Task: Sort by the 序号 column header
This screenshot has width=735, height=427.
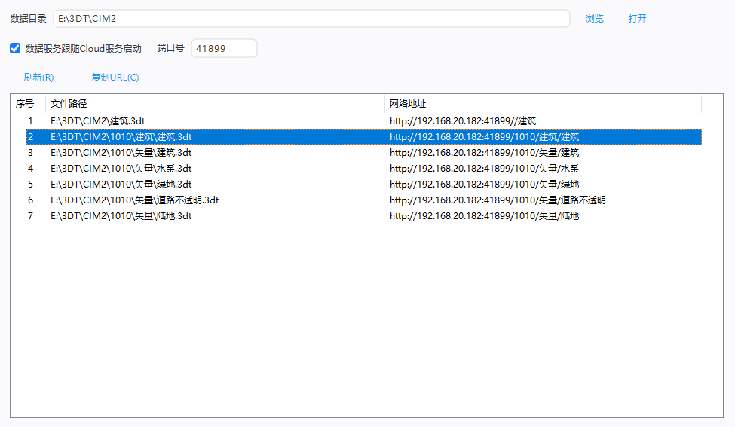Action: tap(26, 104)
